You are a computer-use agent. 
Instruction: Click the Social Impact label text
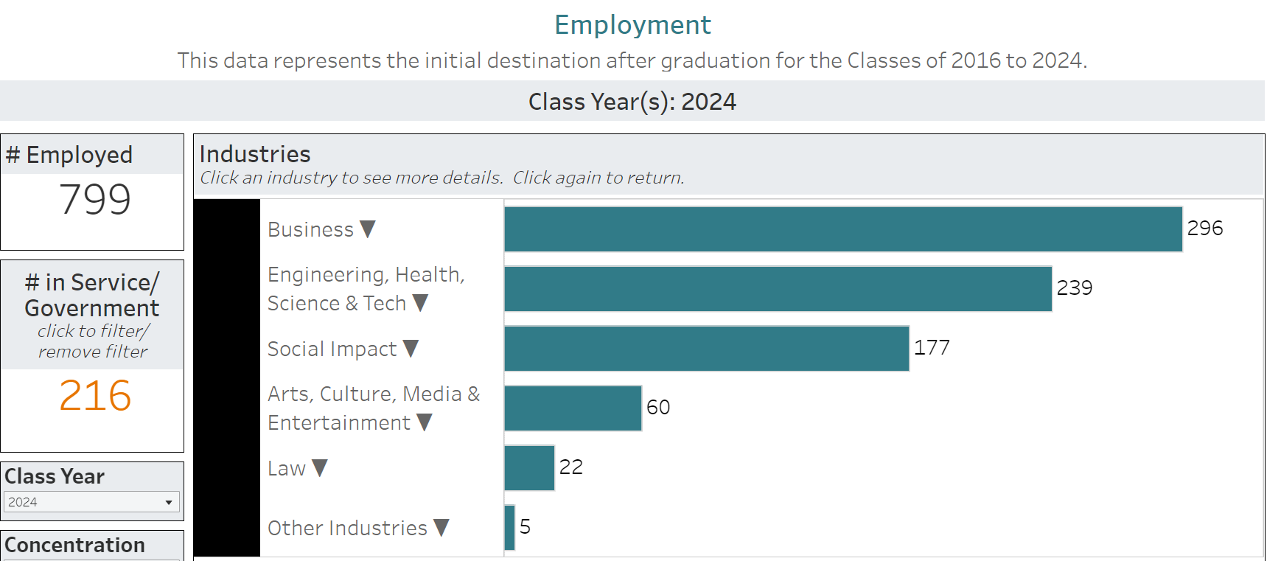point(332,349)
